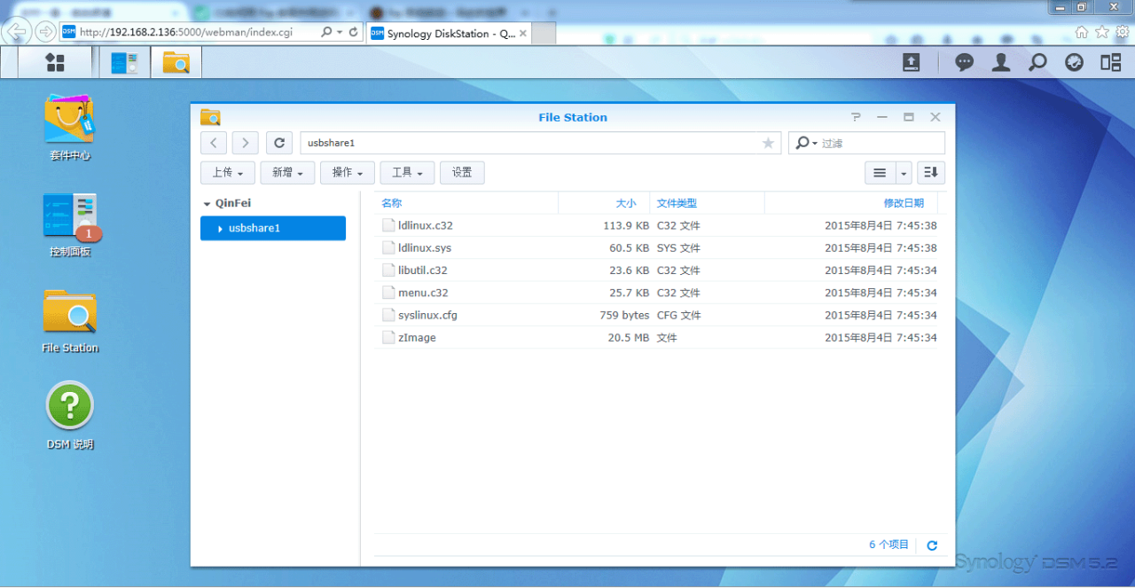Open DSM Help desktop icon
The width and height of the screenshot is (1135, 588).
(x=70, y=405)
